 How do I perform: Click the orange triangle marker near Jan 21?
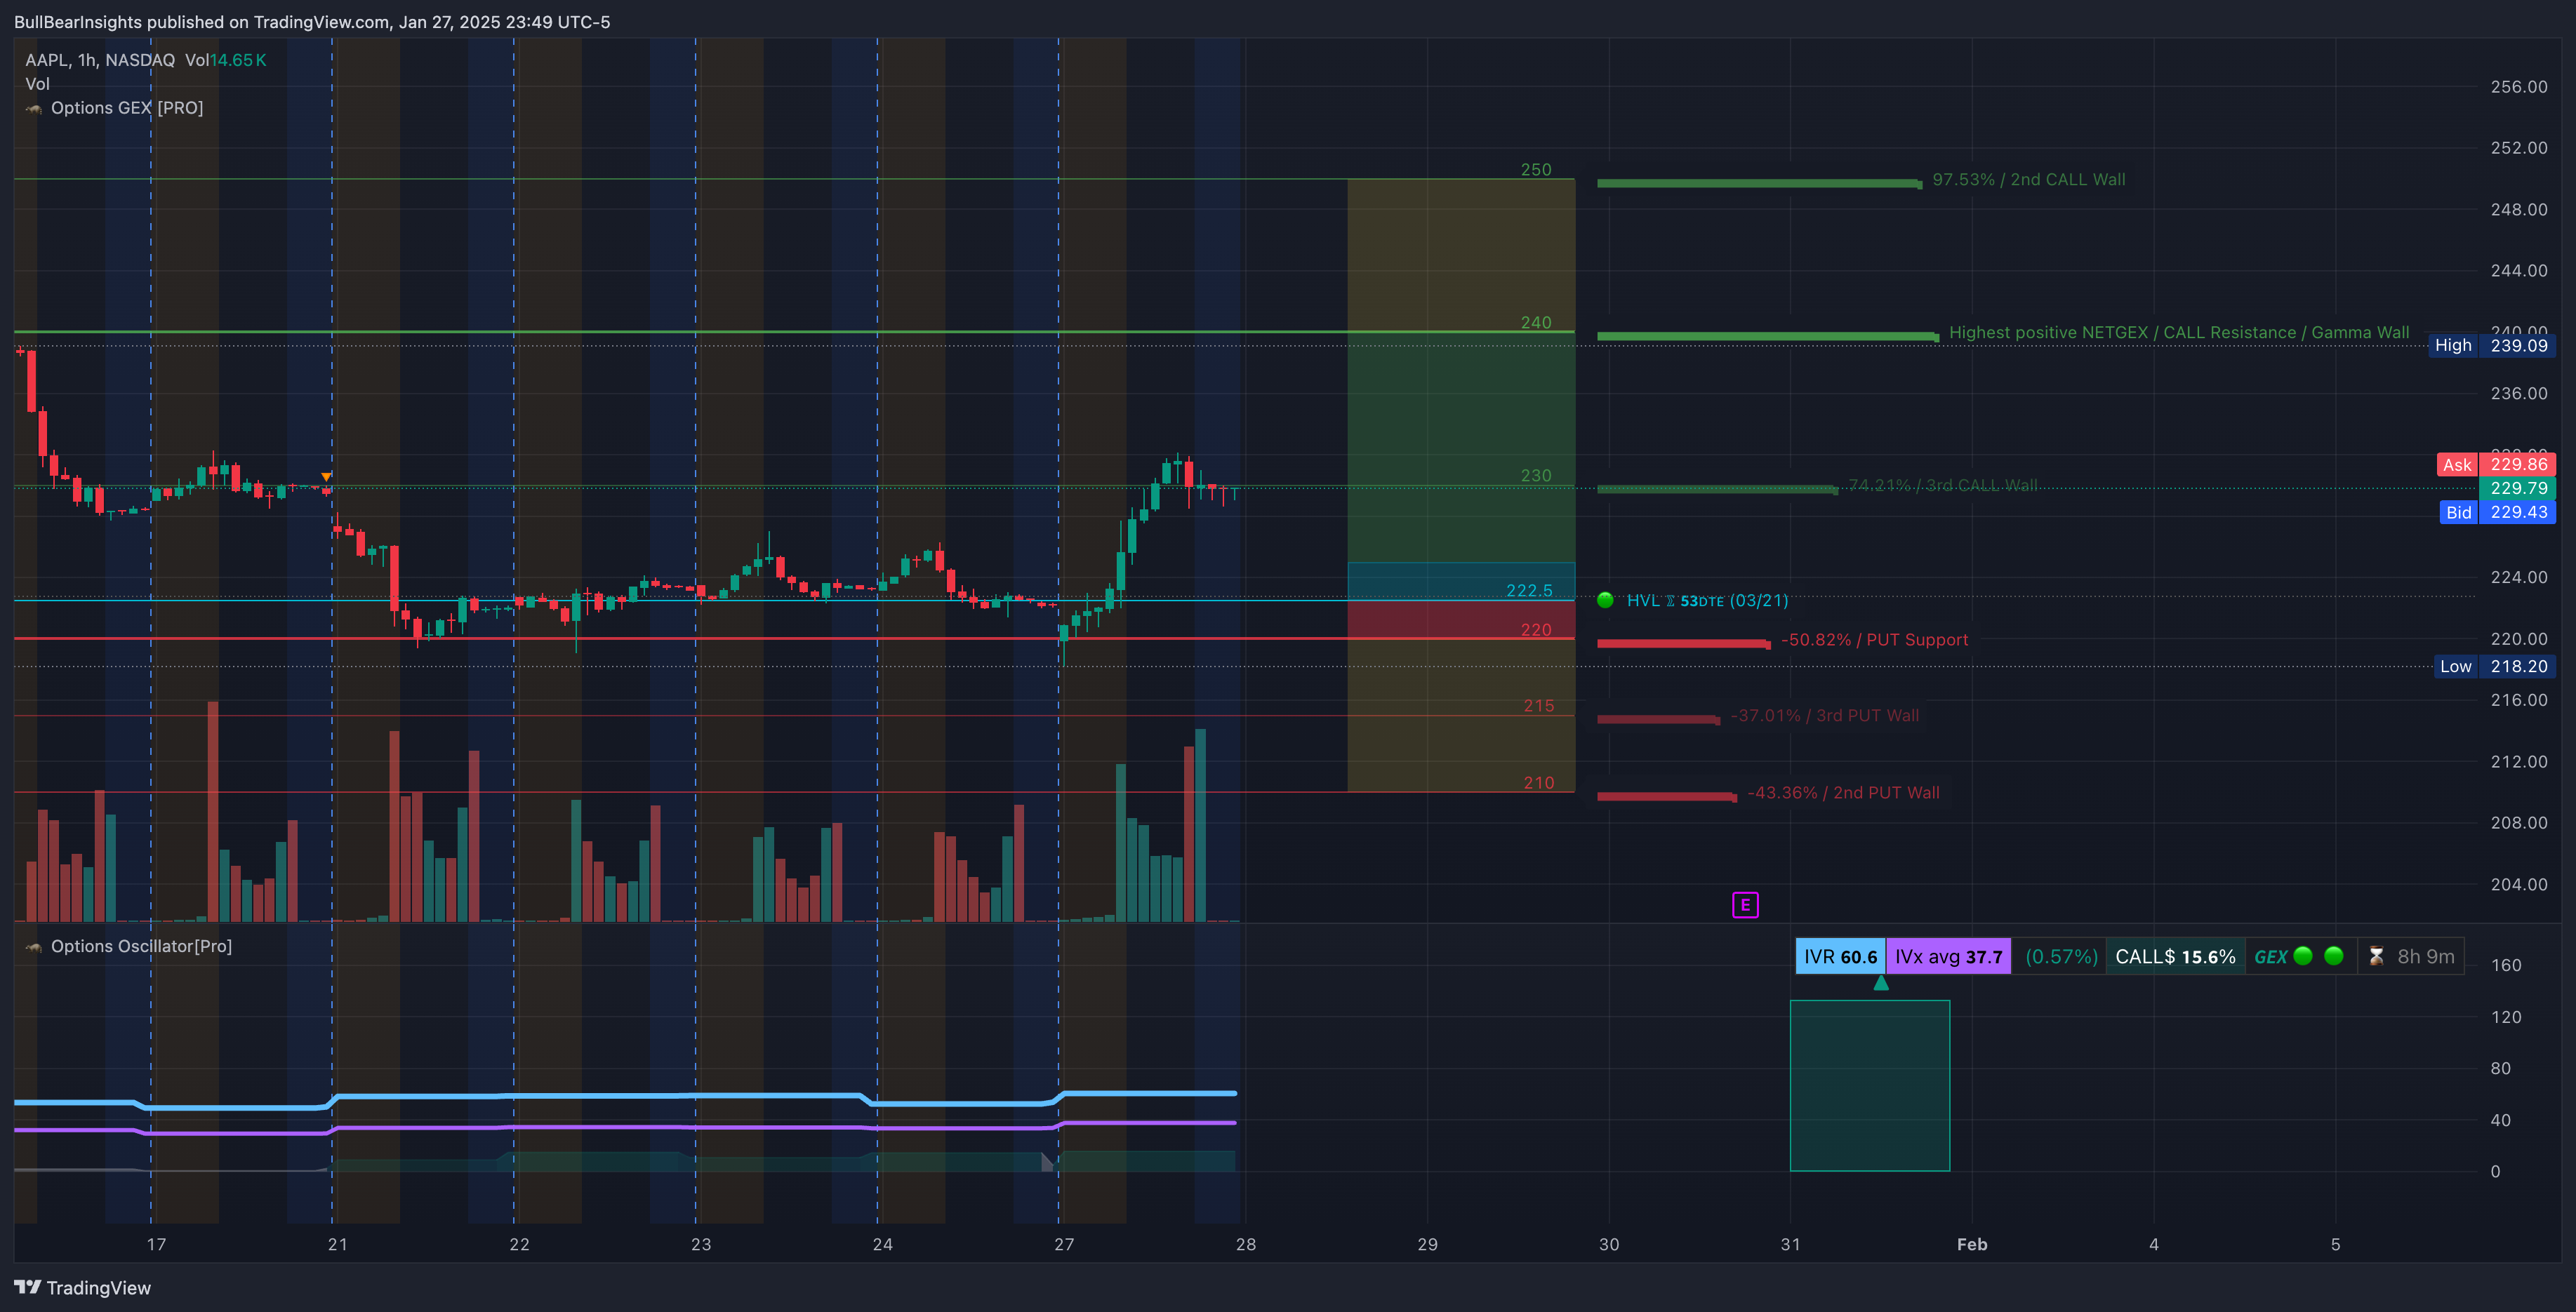tap(326, 476)
